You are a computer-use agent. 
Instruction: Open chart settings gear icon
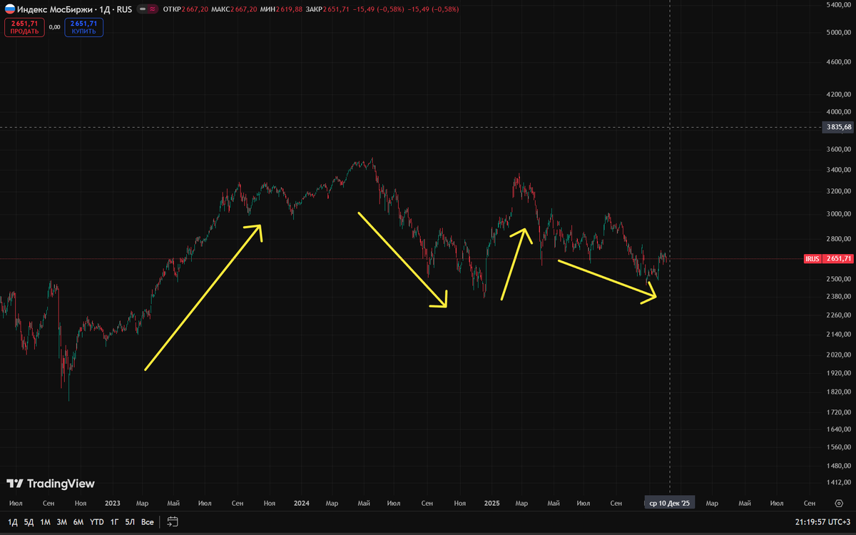(x=839, y=503)
